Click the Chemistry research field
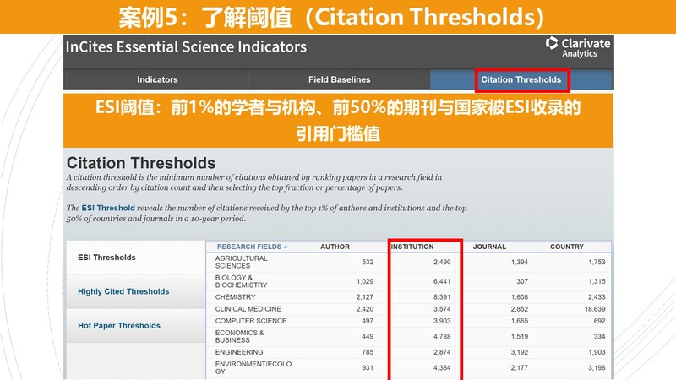Screen dimensions: 676x380 (x=235, y=297)
